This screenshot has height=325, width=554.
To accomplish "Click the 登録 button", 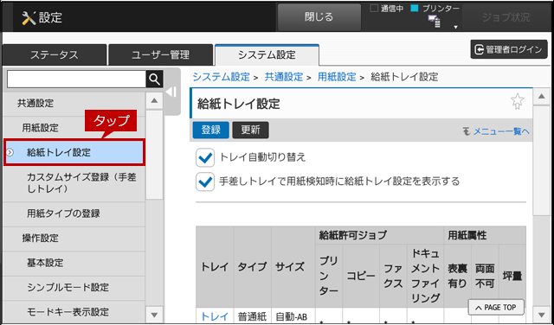I will click(211, 130).
